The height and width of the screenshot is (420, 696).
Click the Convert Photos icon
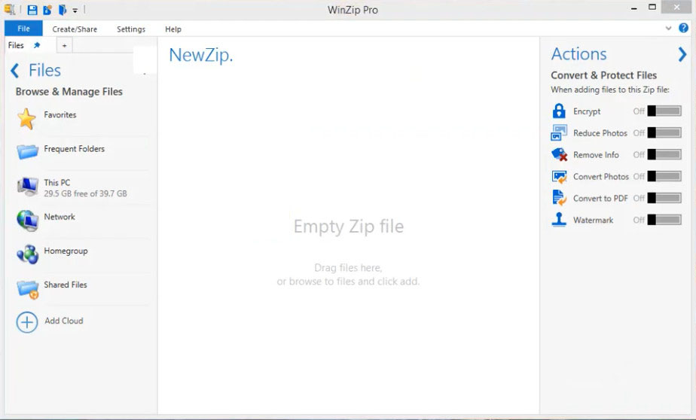559,177
